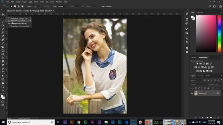Select the Frame tool

click(x=3, y=33)
